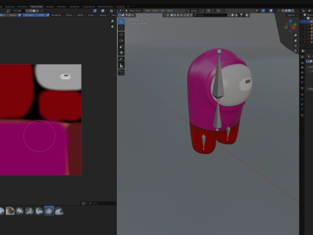Click the red X axis on navigation gizmo
Viewport: 313px width, 235px height.
click(294, 28)
